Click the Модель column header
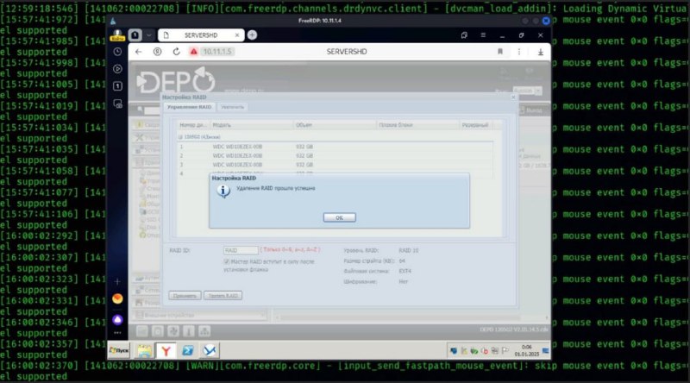The image size is (690, 383). [x=252, y=125]
